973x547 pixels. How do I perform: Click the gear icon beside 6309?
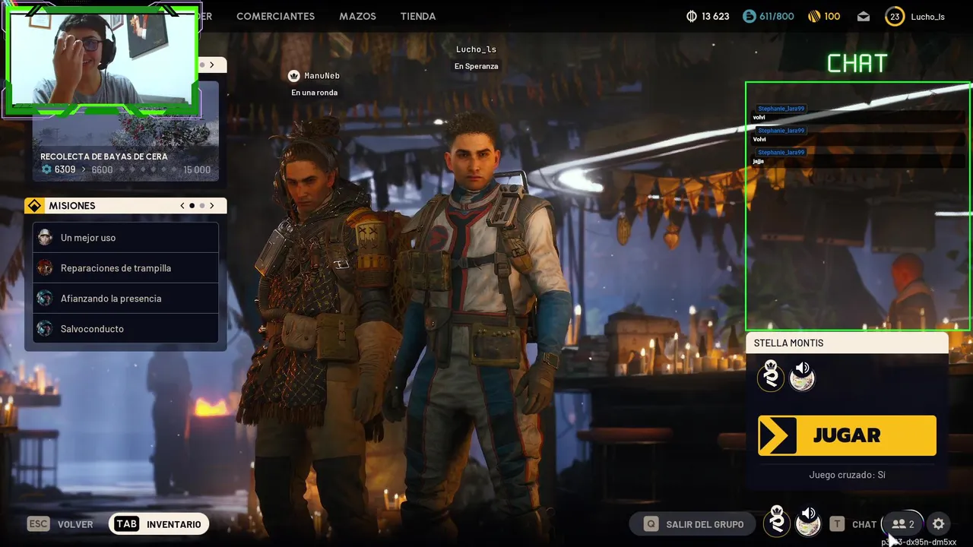coord(46,169)
